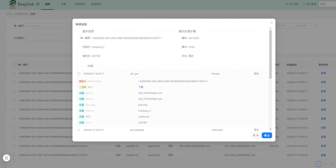Select the outbound 类型 value
The image size is (336, 168).
click(144, 117)
